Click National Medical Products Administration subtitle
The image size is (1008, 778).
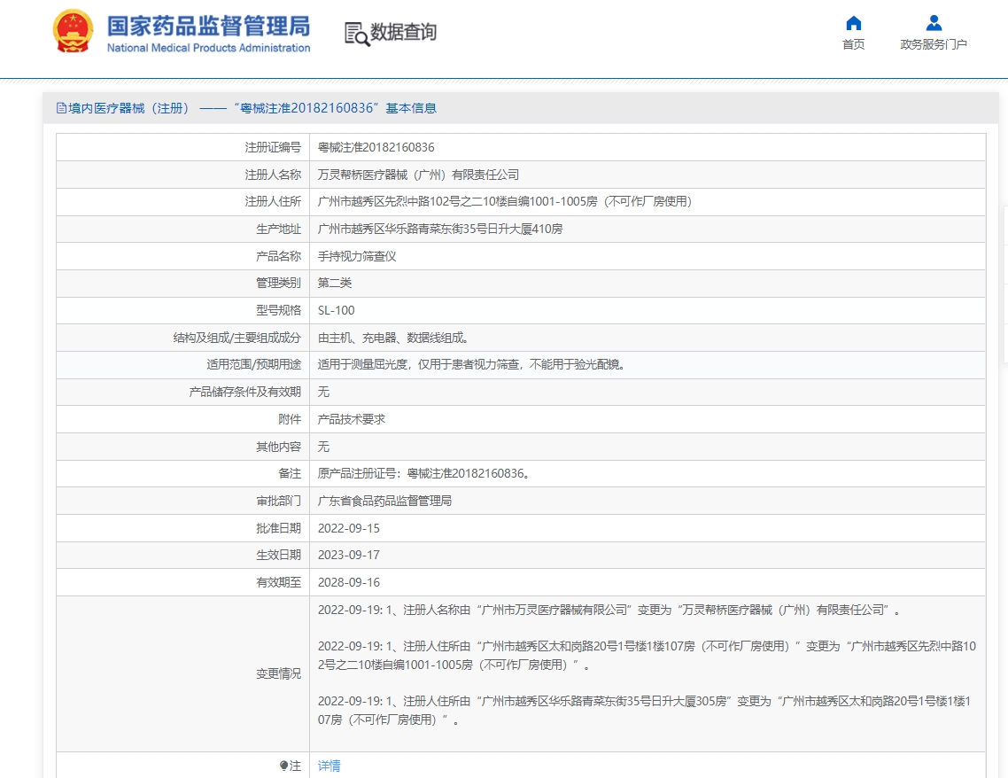click(208, 48)
